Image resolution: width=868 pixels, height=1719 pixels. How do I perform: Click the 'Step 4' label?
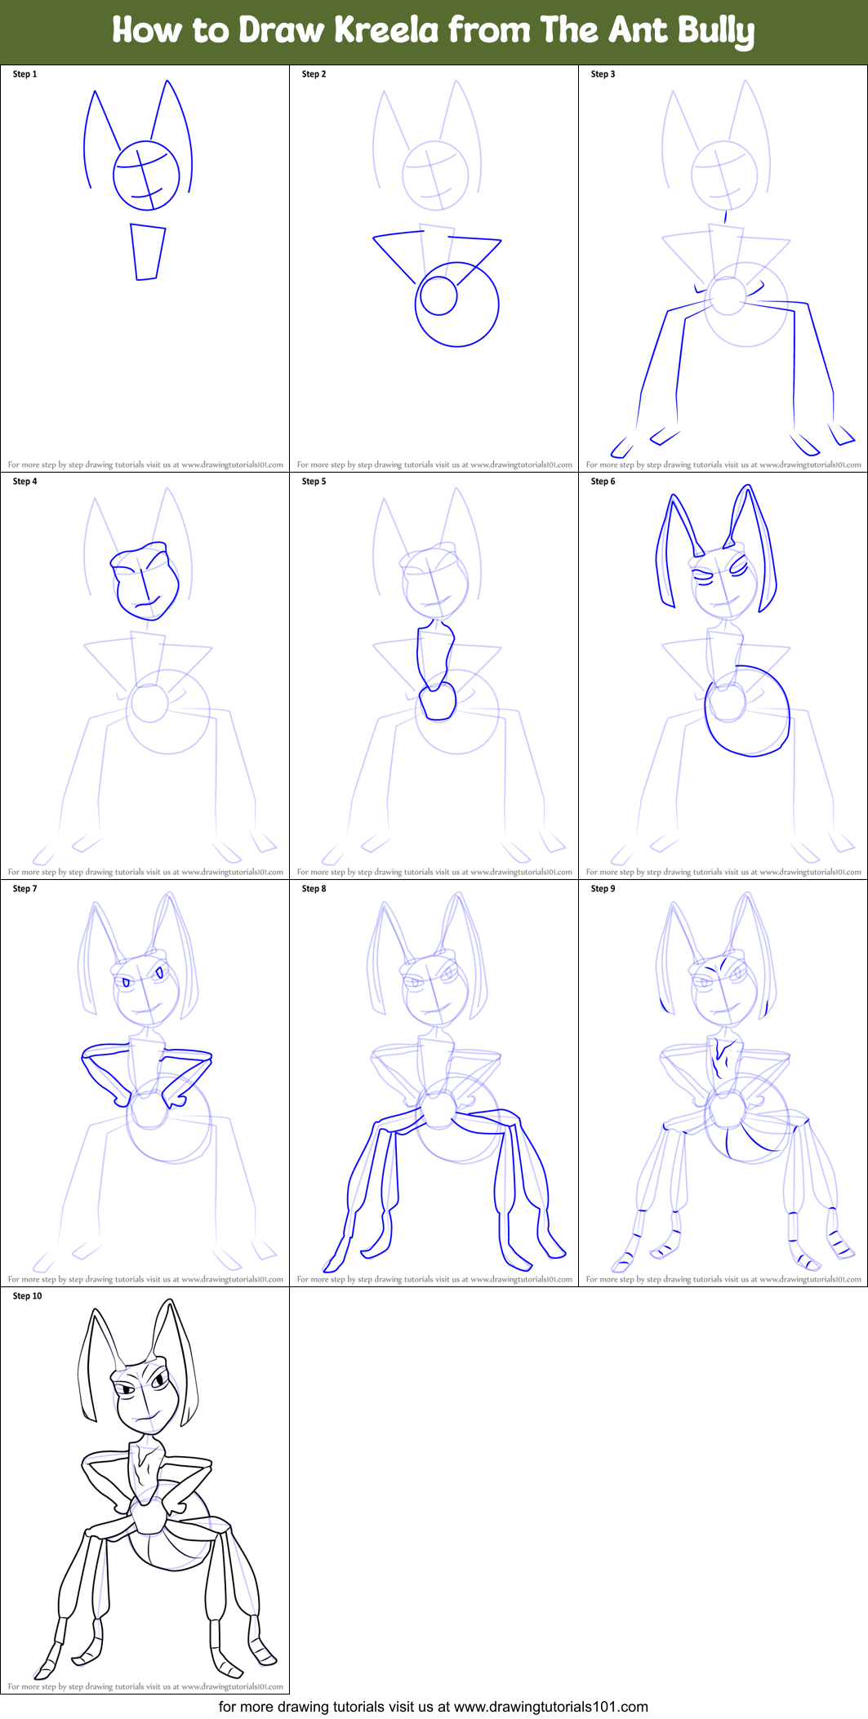[25, 482]
